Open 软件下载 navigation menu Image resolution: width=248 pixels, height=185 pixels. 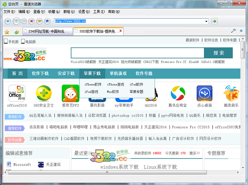[40, 73]
